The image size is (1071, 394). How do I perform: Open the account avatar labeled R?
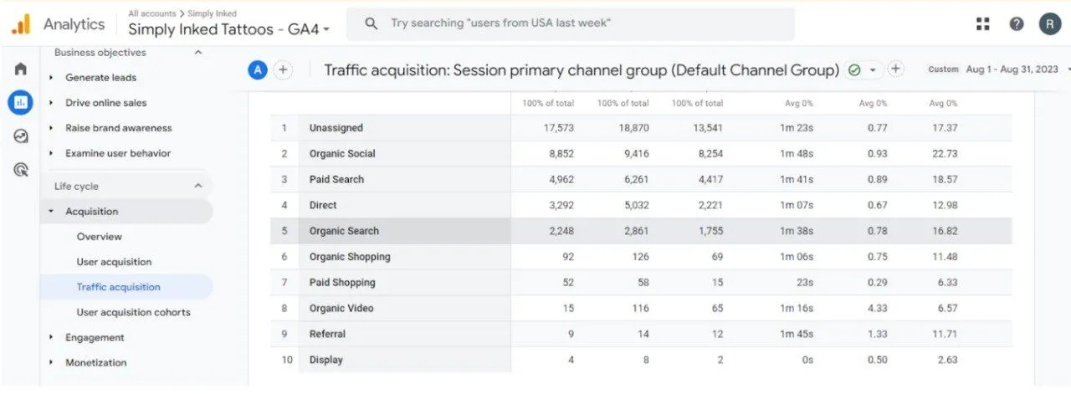tap(1049, 24)
